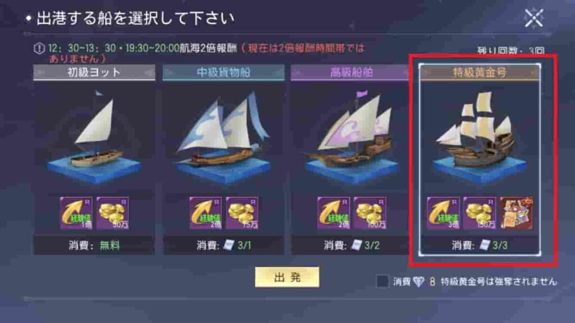Viewport: 575px width, 323px height.
Task: Click the info icon beside double reward times
Action: 39,48
